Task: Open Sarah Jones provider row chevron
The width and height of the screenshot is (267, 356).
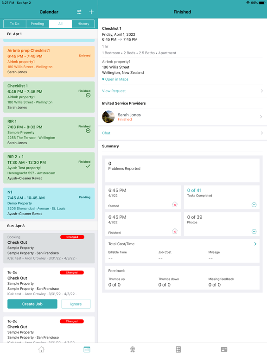Action: (x=261, y=117)
